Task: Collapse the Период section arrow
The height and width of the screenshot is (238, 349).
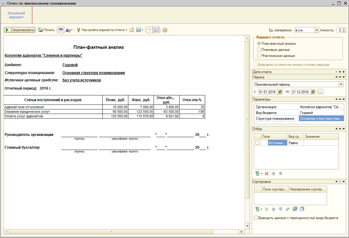Action: pyautogui.click(x=344, y=77)
